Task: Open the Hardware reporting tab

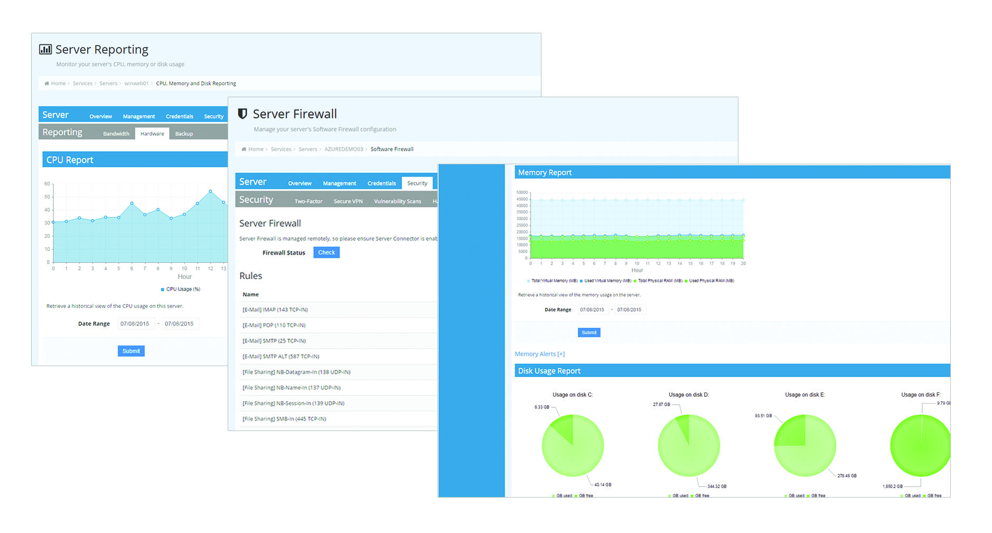Action: pos(152,134)
